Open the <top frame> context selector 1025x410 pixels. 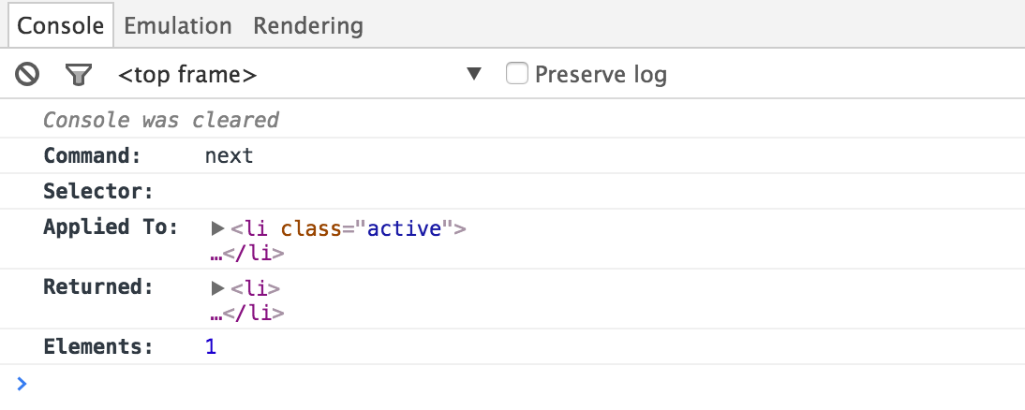point(300,75)
